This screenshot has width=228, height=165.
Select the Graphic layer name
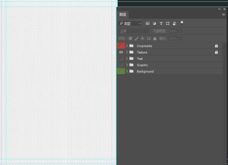[x=142, y=65]
